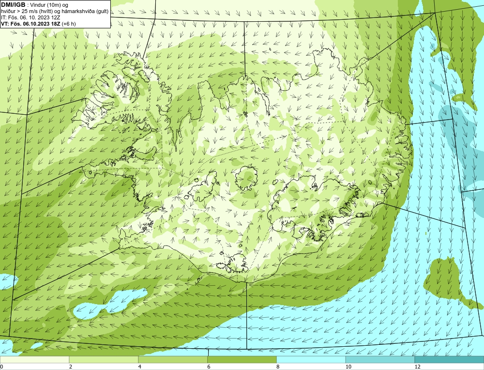Click the scale label '4'

pos(140,367)
